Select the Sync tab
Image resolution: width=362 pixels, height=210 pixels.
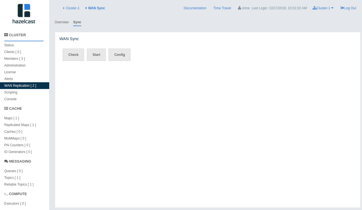(x=77, y=22)
